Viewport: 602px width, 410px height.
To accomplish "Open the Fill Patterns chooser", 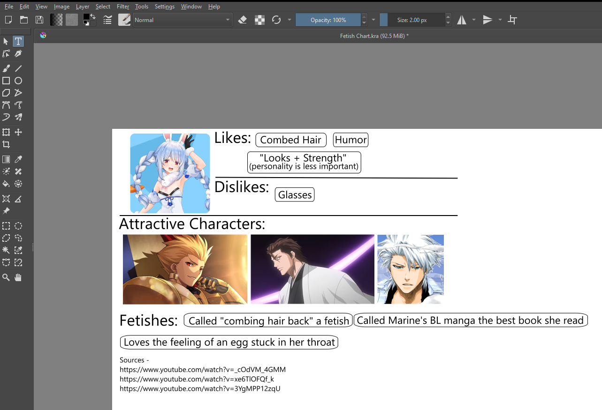I will tap(72, 20).
